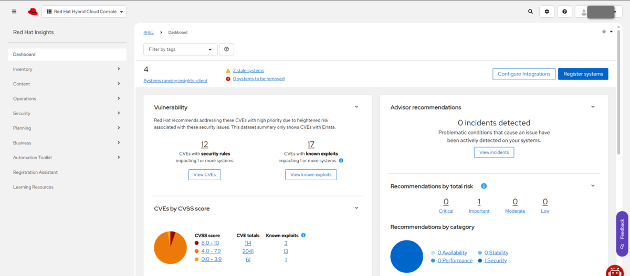Open the 0 Availability category link
The width and height of the screenshot is (630, 276).
click(452, 252)
